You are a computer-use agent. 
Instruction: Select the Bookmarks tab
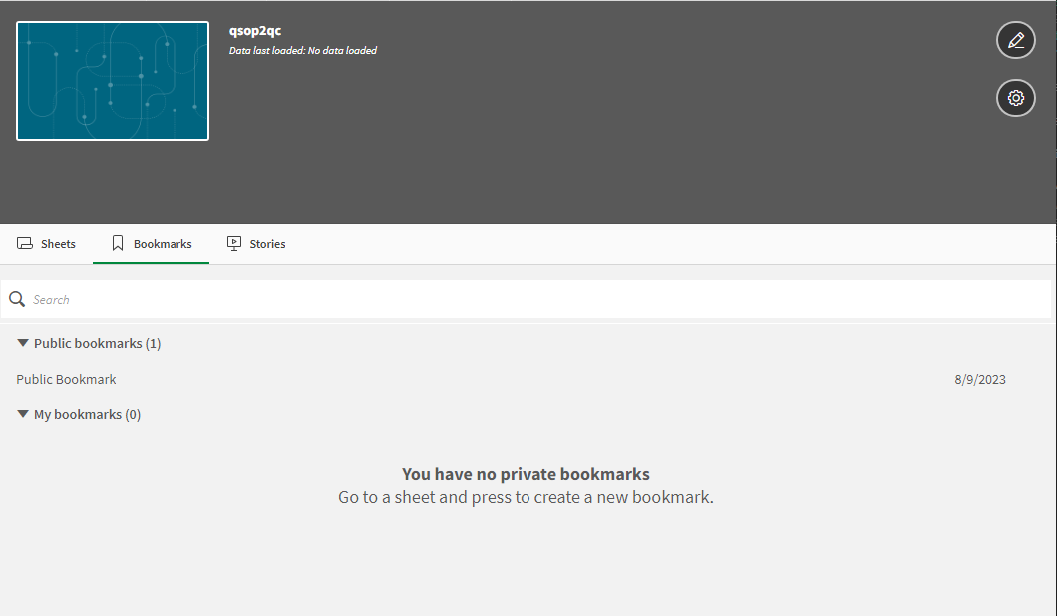point(151,244)
